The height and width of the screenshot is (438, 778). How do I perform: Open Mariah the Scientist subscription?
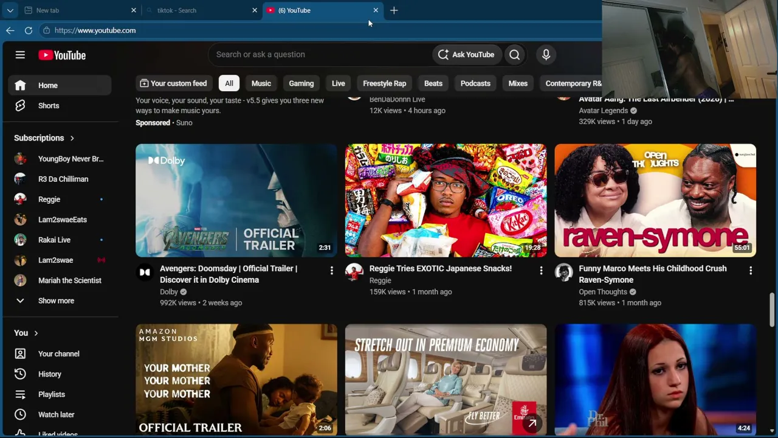point(60,280)
